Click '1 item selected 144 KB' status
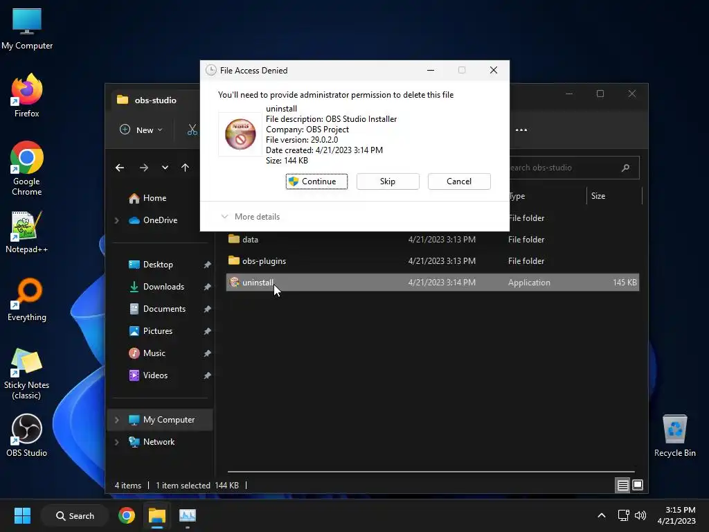 197,486
